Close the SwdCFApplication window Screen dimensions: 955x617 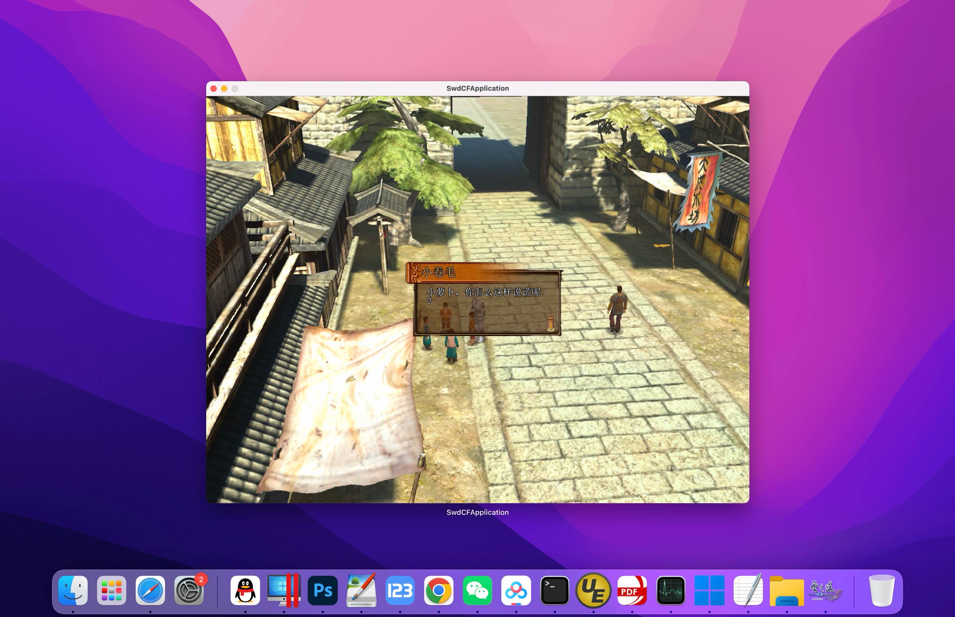click(214, 88)
